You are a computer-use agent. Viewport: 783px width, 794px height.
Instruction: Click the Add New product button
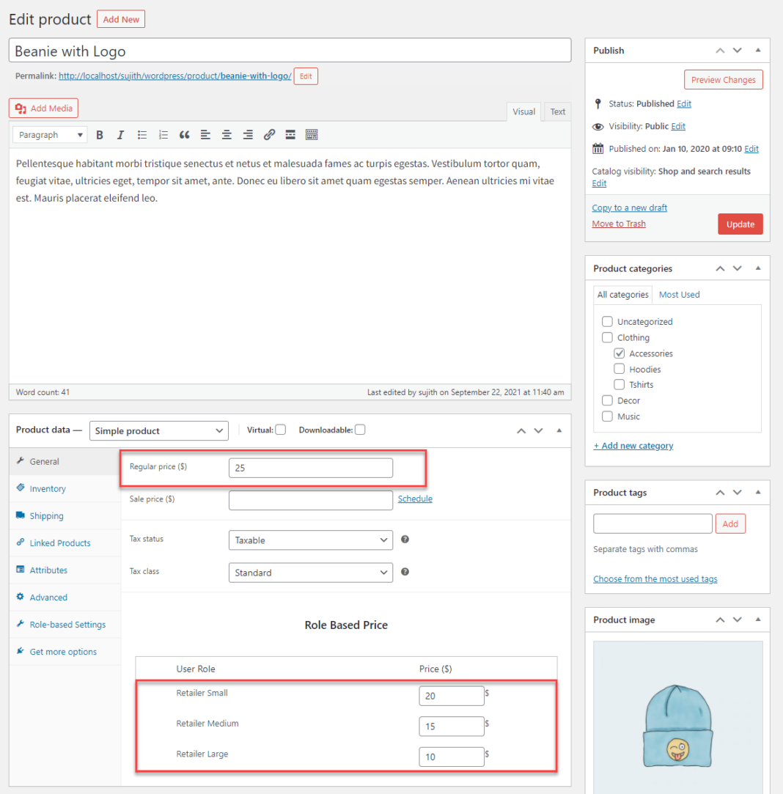[x=121, y=19]
